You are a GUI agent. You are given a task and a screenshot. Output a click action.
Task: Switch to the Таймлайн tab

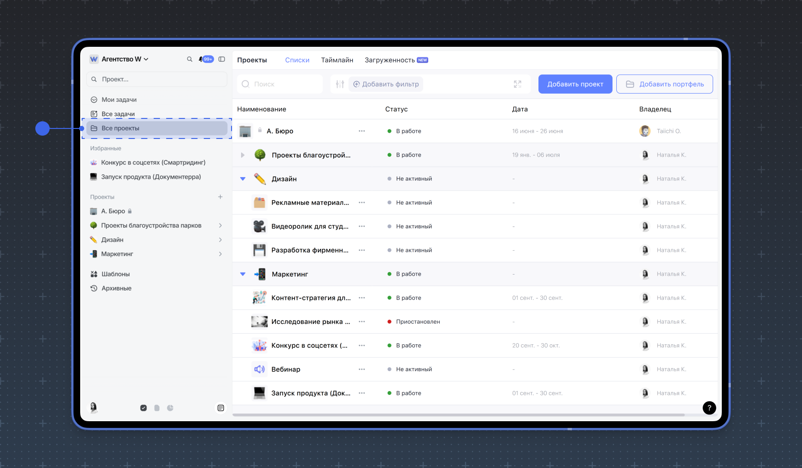coord(337,60)
